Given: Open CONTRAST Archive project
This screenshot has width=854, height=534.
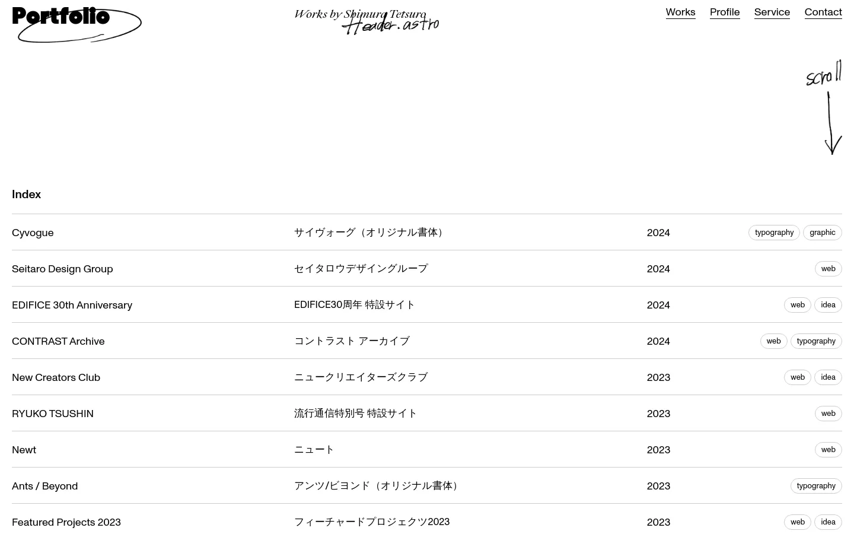Looking at the screenshot, I should (427, 341).
